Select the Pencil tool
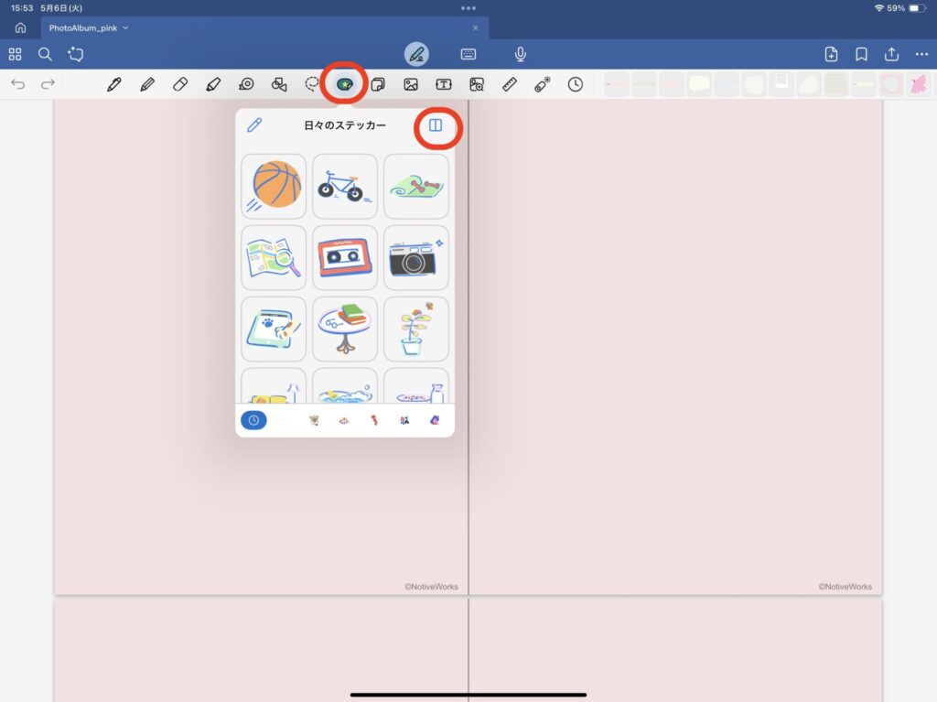937x702 pixels. [x=147, y=84]
